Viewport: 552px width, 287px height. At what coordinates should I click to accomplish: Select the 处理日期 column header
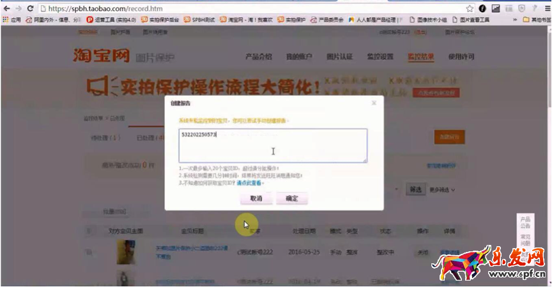(304, 231)
